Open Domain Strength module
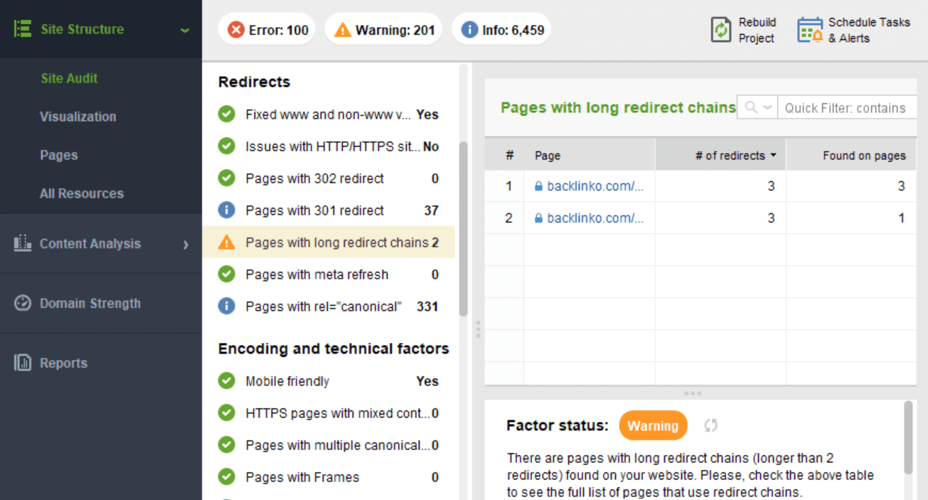The width and height of the screenshot is (928, 500). tap(90, 303)
